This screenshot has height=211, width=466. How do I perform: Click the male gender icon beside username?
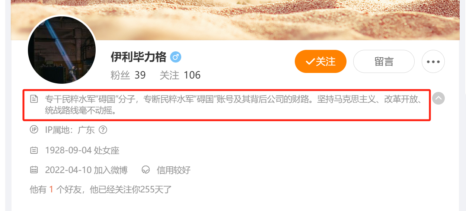pos(175,57)
